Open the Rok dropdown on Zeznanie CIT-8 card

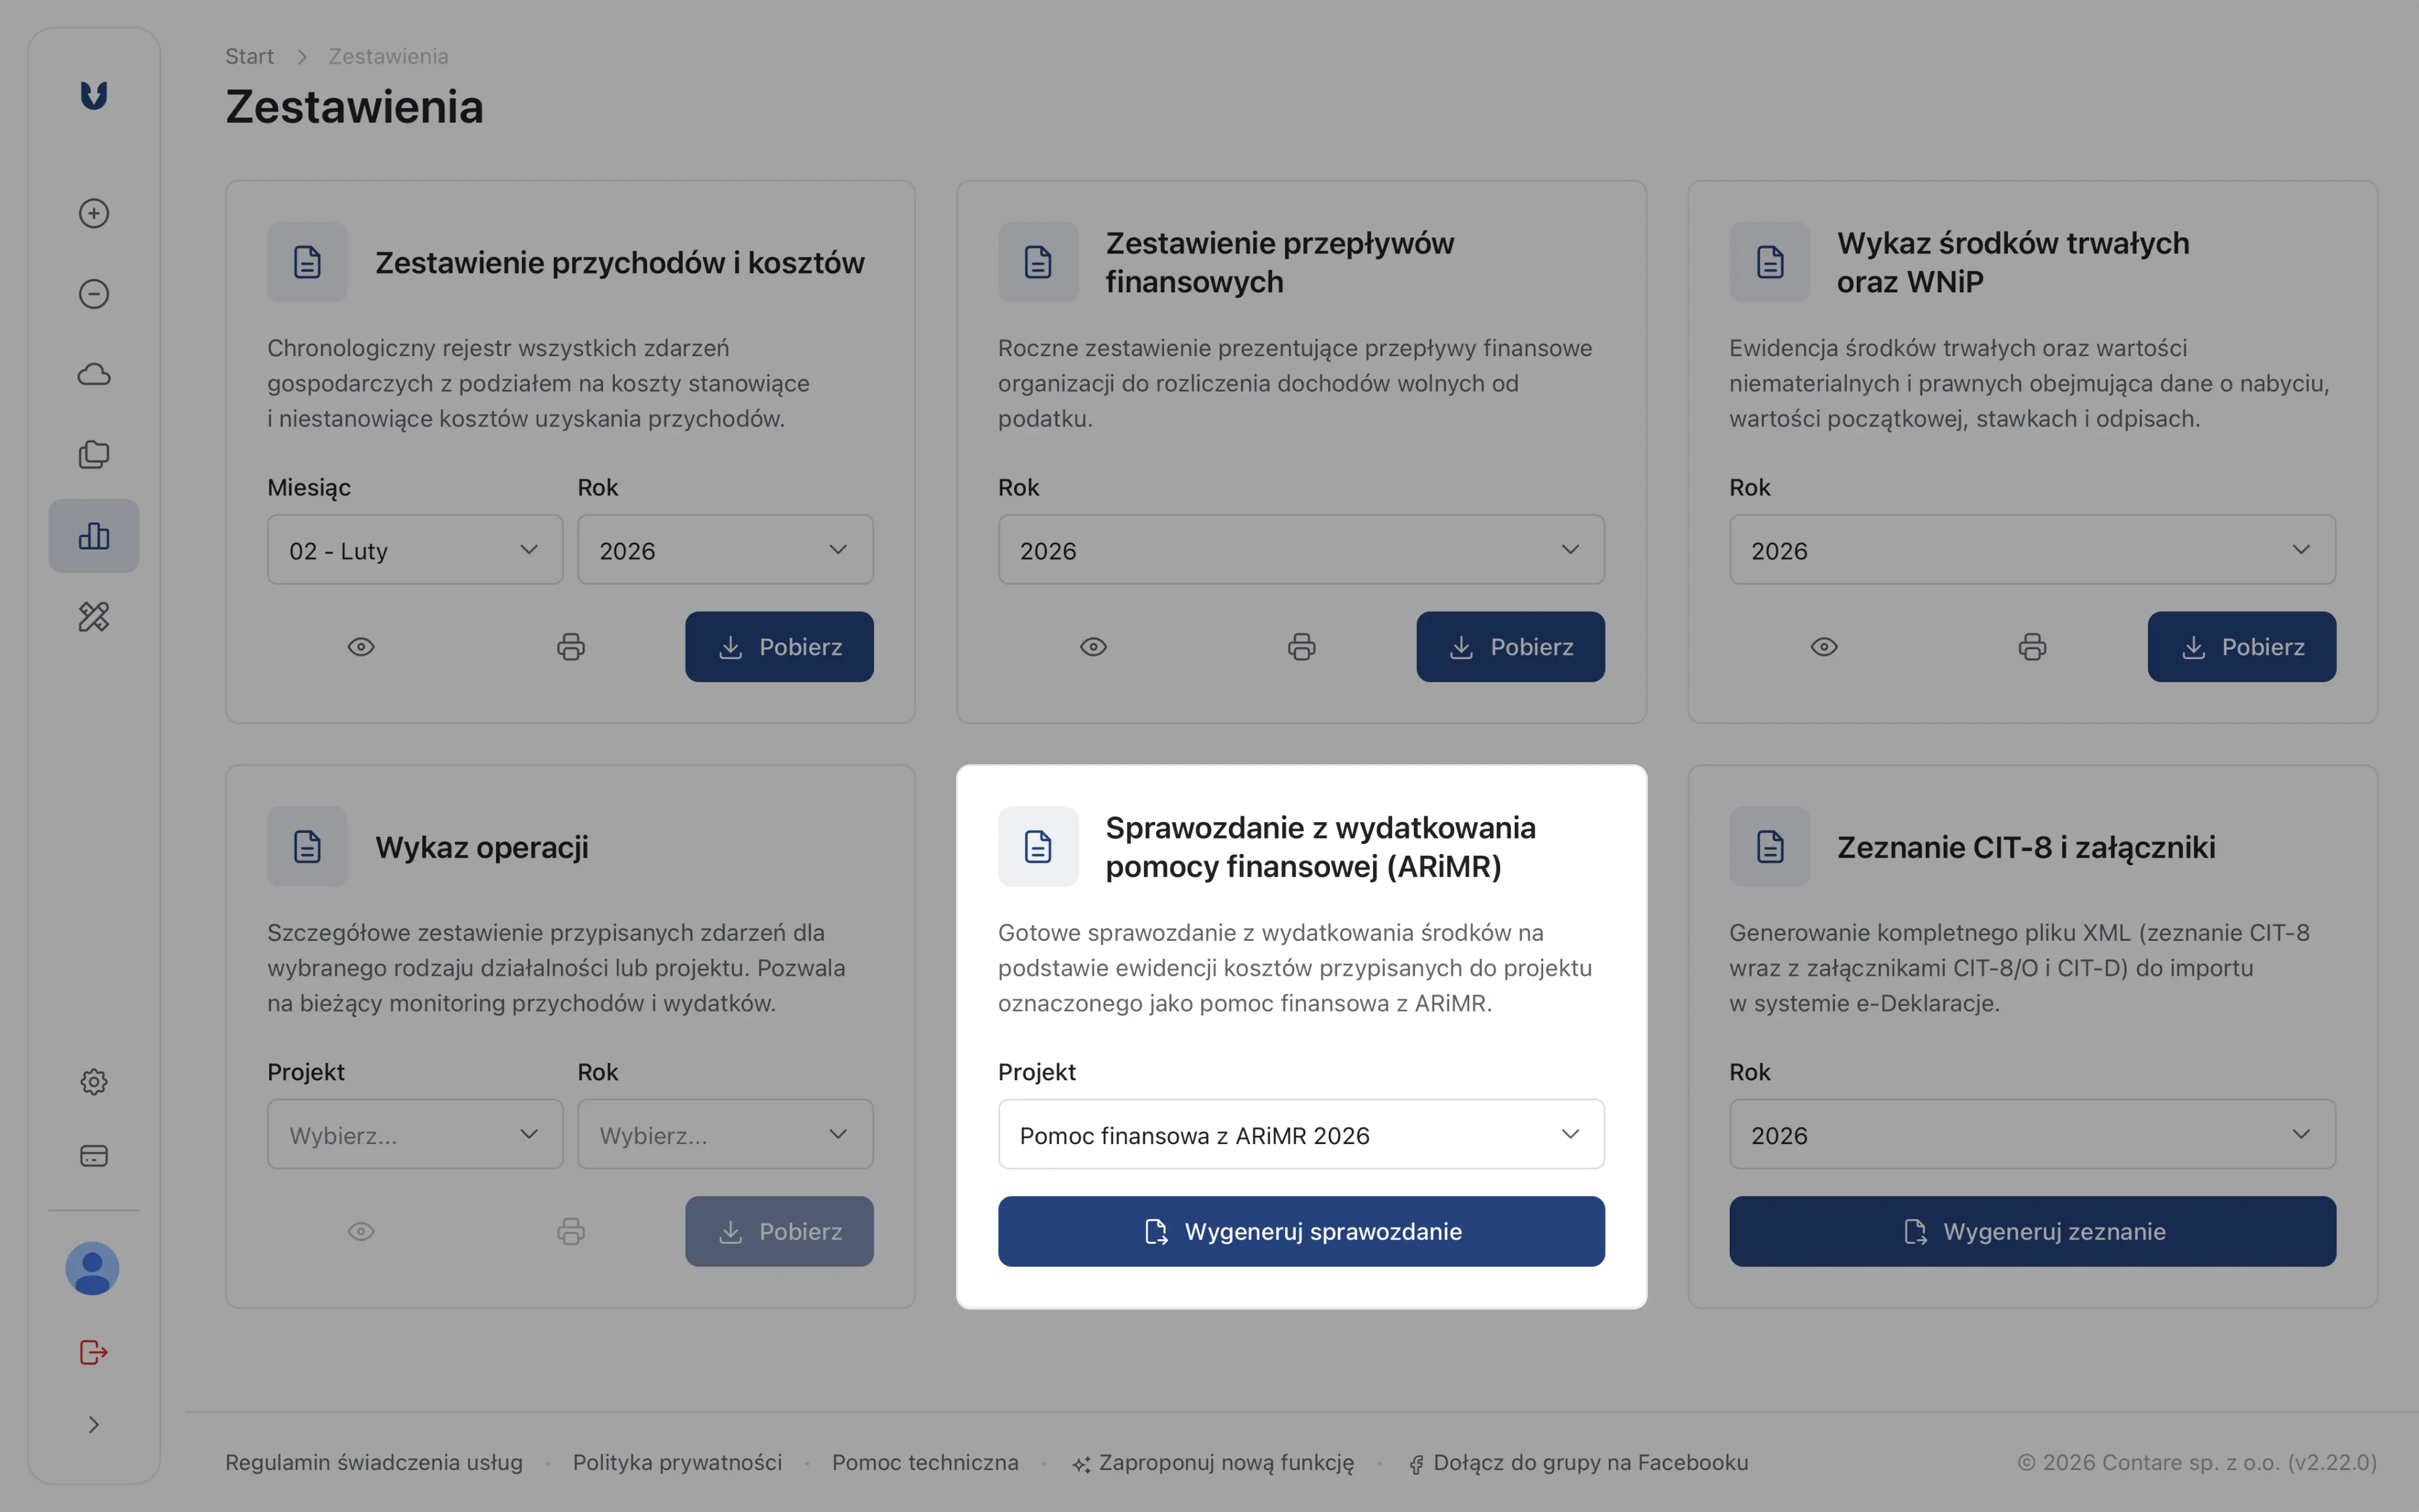pos(2031,1134)
